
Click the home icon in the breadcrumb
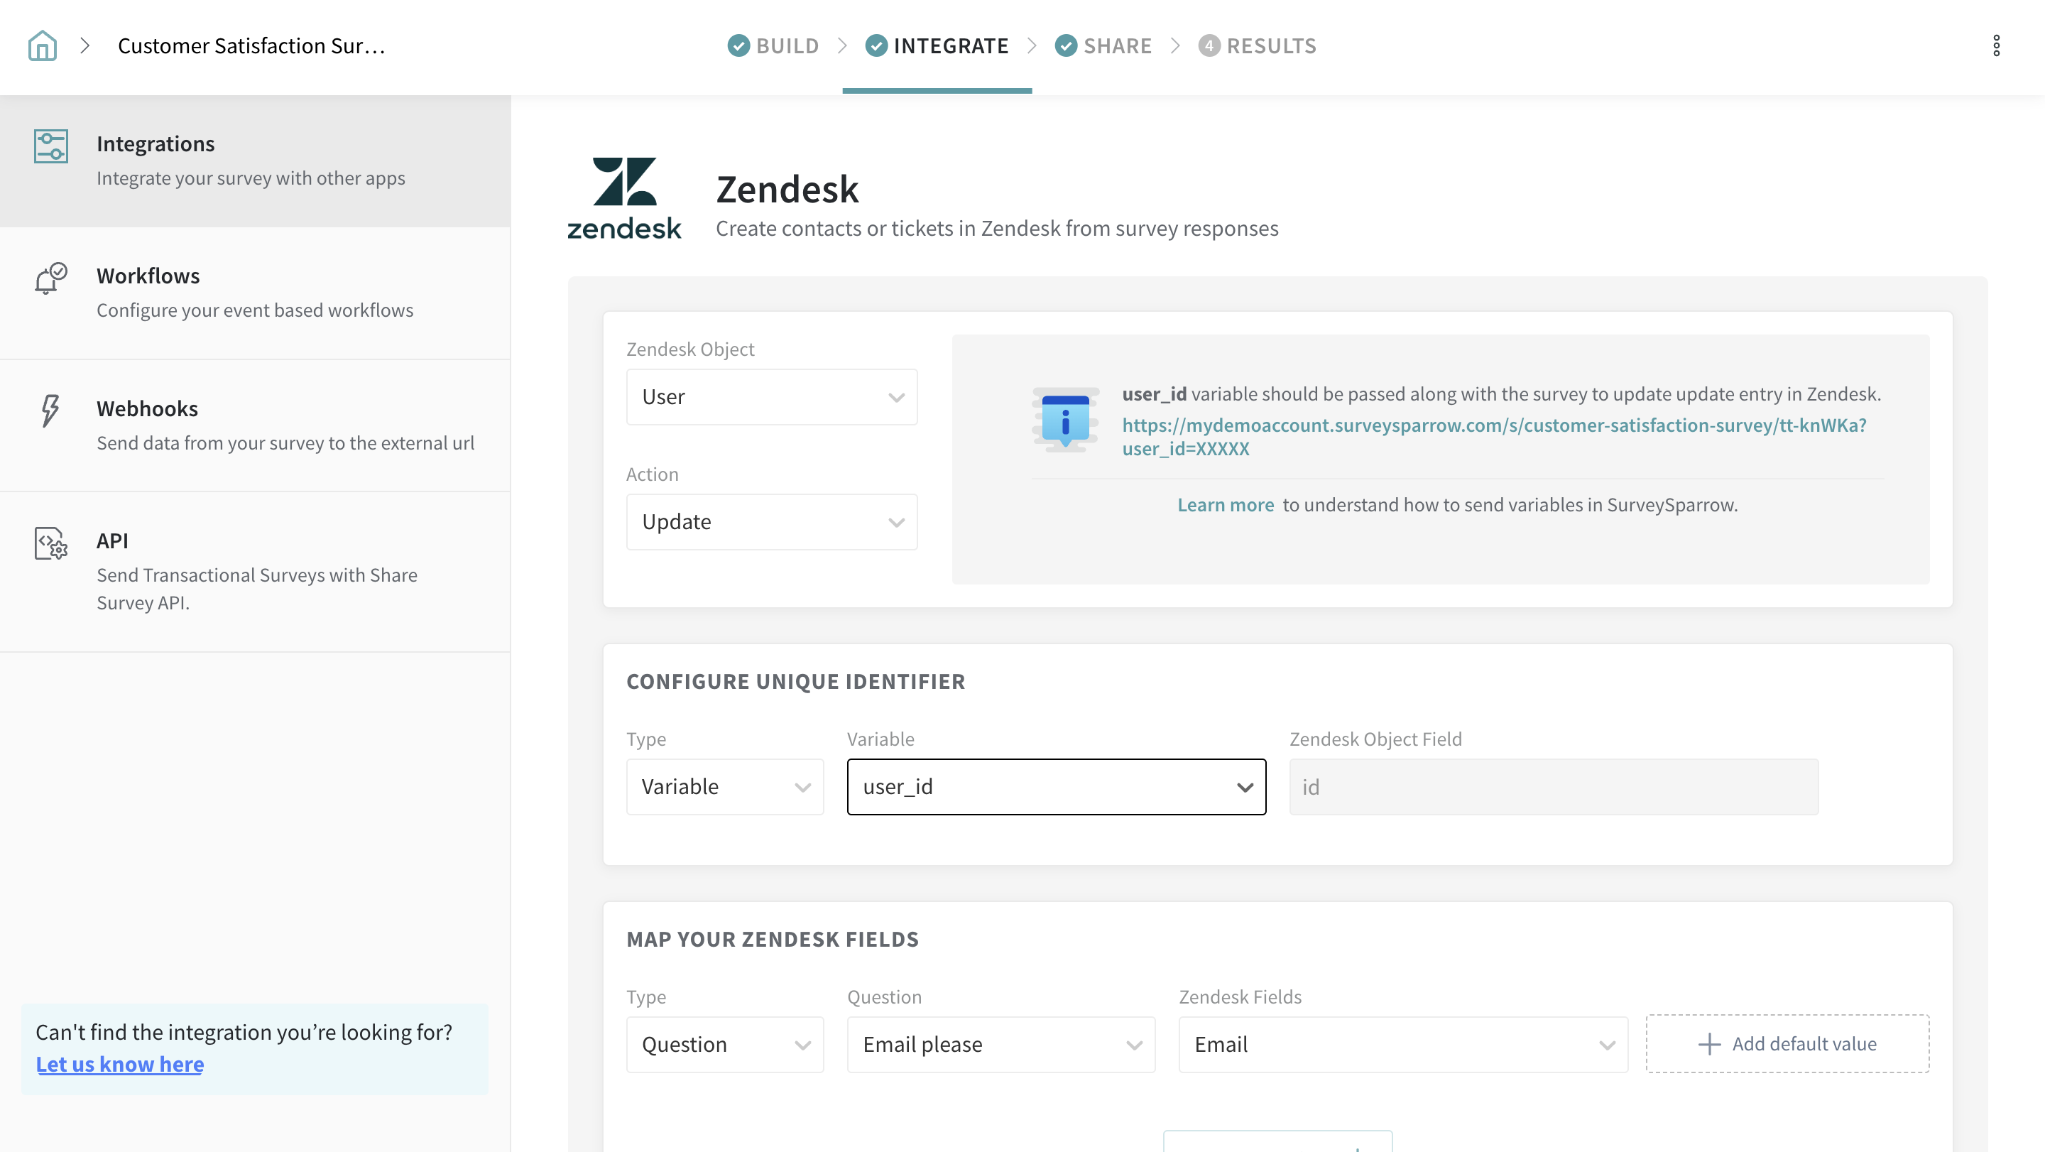tap(42, 45)
